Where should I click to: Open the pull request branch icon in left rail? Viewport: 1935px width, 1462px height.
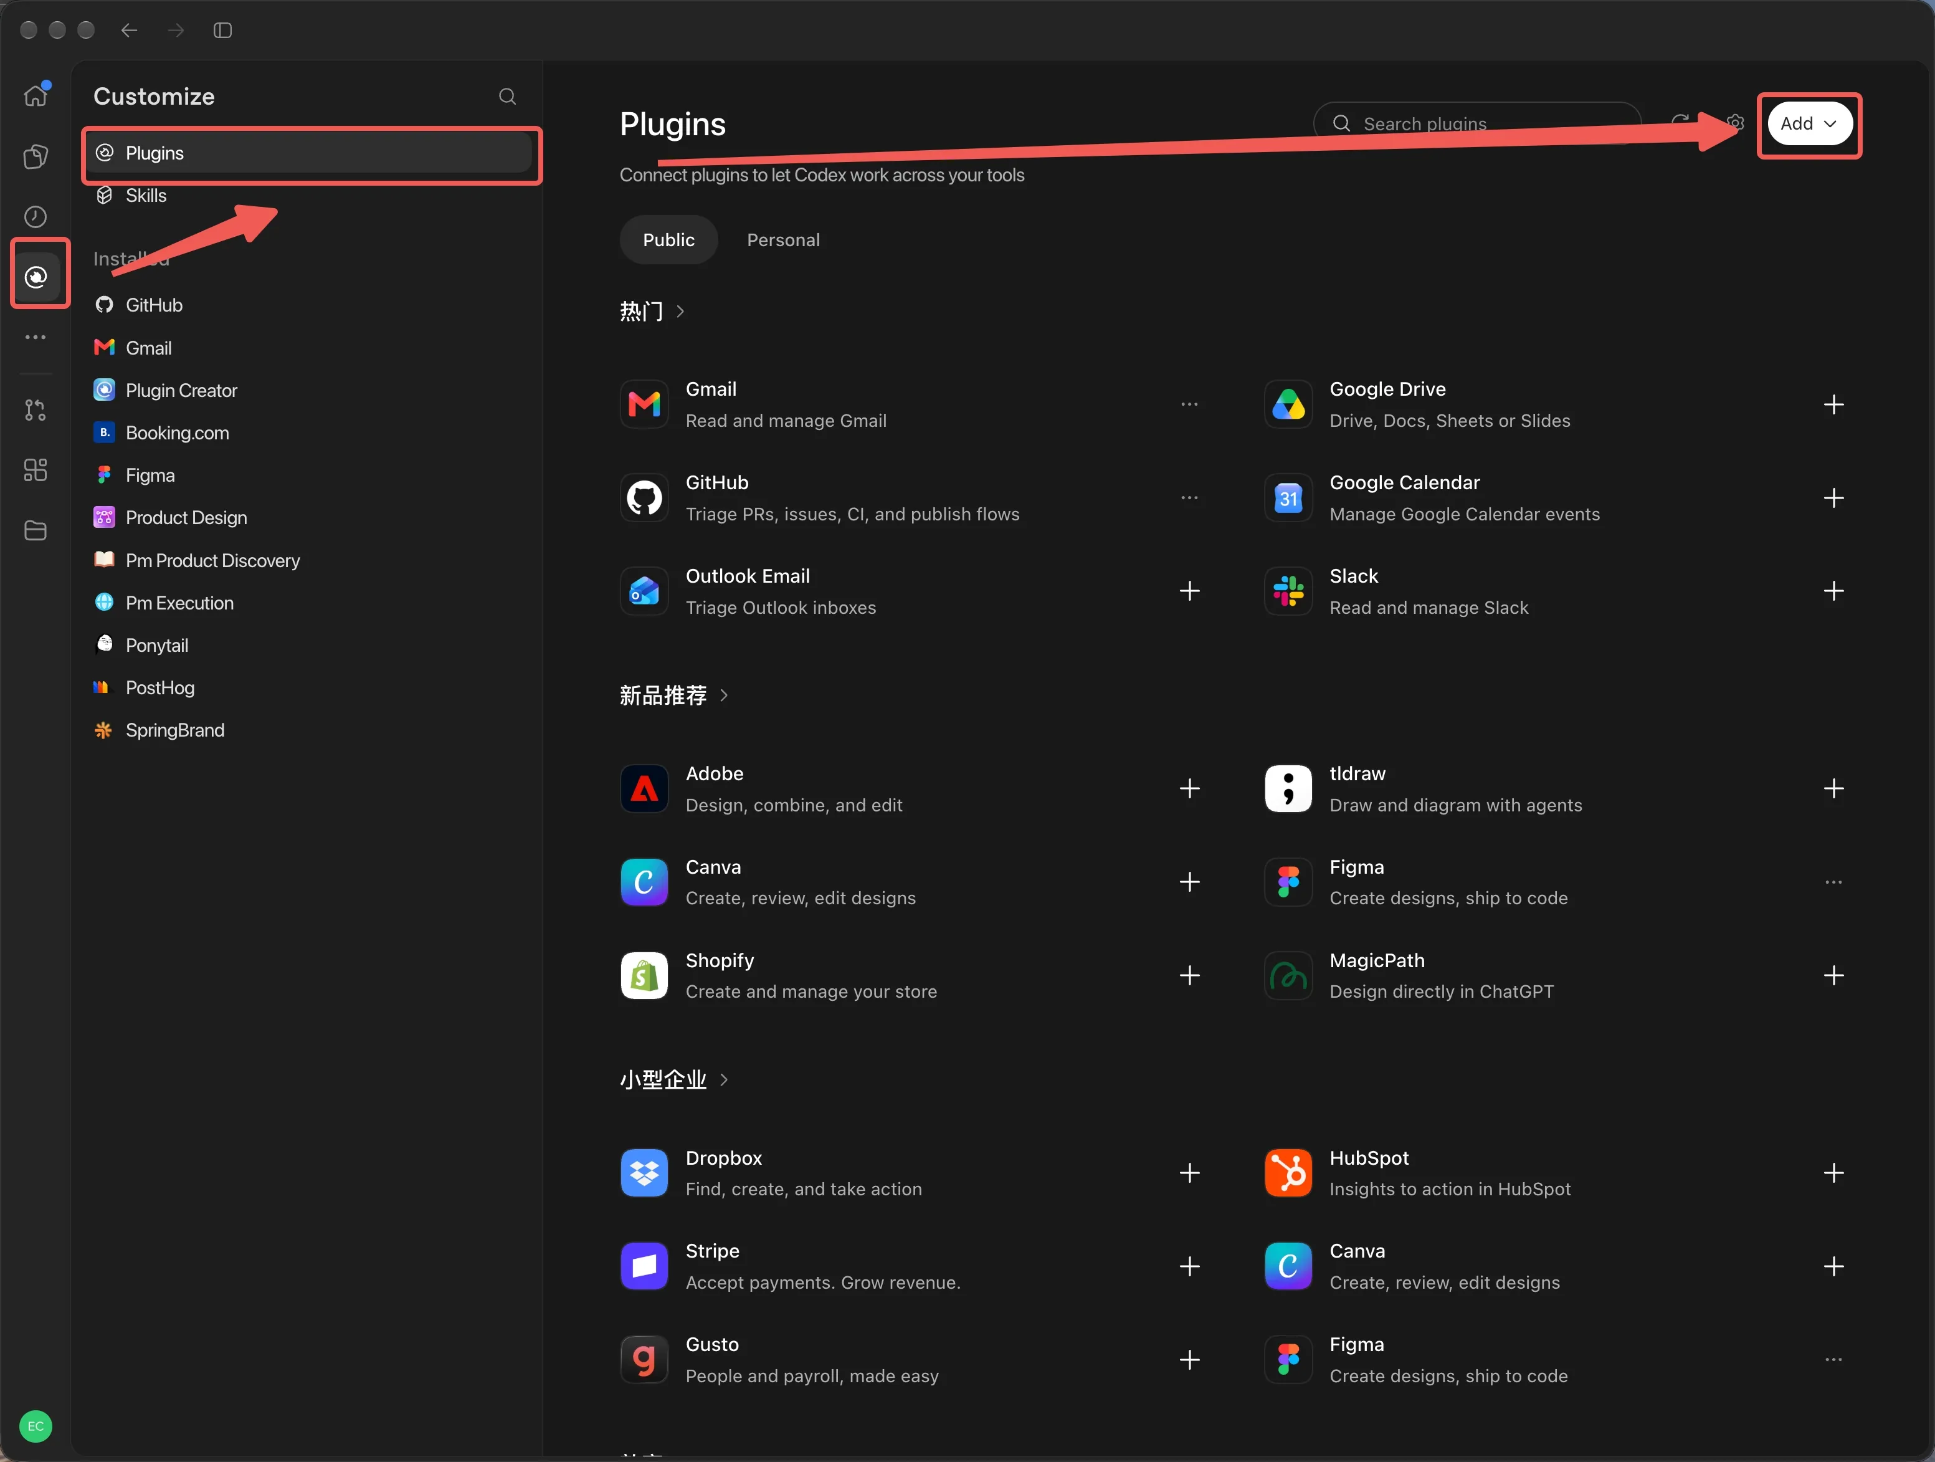pyautogui.click(x=36, y=409)
